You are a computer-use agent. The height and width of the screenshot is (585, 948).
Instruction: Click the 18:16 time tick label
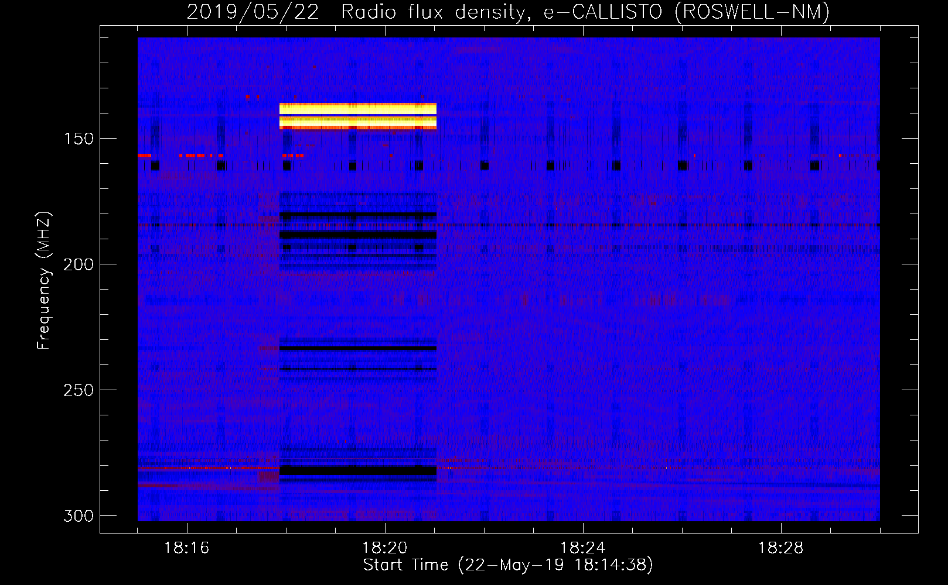coord(186,548)
